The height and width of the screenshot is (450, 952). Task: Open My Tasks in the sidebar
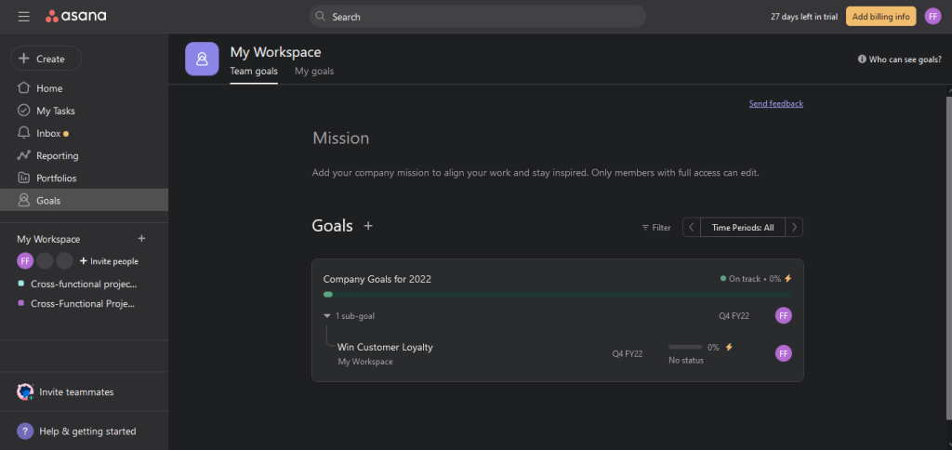[x=84, y=112]
